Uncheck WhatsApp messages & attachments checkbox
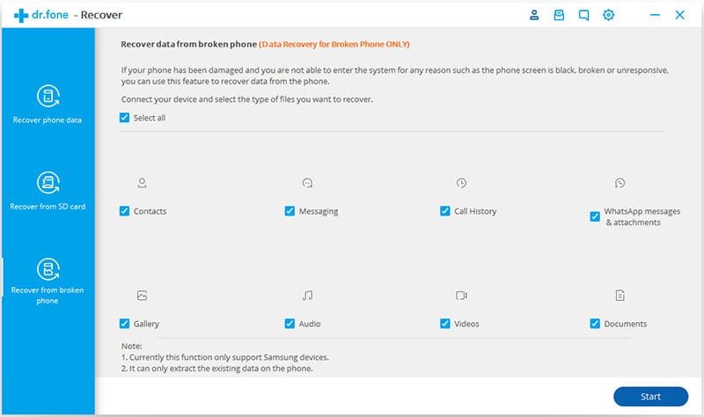The image size is (704, 417). point(595,216)
